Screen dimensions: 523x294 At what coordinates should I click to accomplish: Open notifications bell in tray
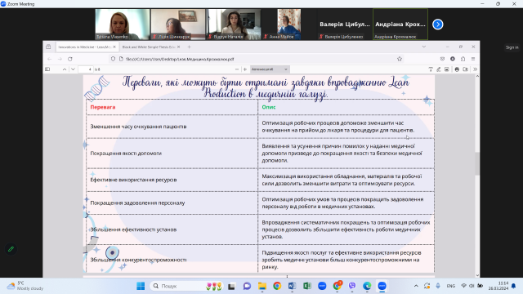tap(514, 286)
